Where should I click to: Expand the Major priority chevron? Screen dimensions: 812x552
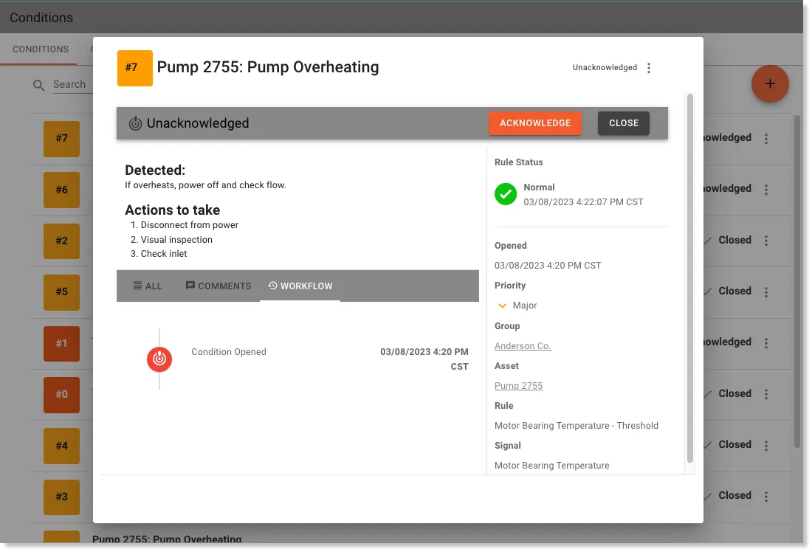502,306
